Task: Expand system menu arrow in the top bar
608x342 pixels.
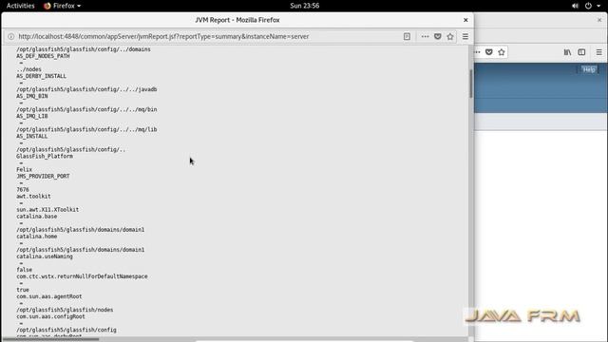Action: click(x=598, y=6)
